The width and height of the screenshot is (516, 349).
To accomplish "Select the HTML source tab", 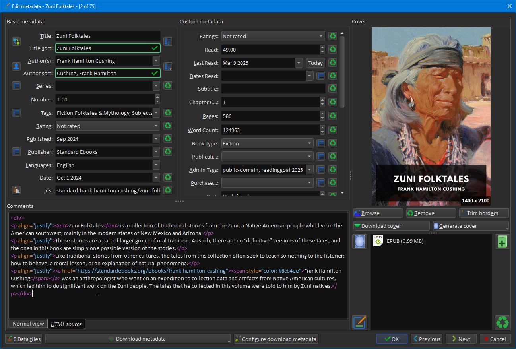I will coord(66,324).
